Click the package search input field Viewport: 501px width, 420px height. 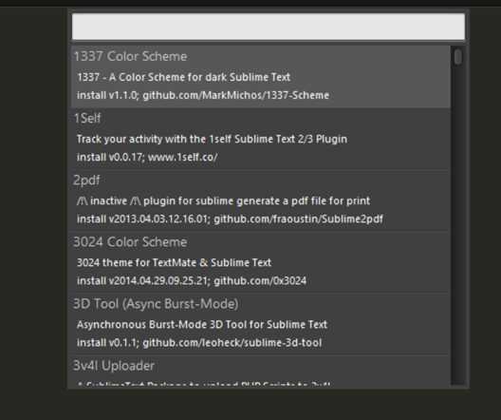269,27
